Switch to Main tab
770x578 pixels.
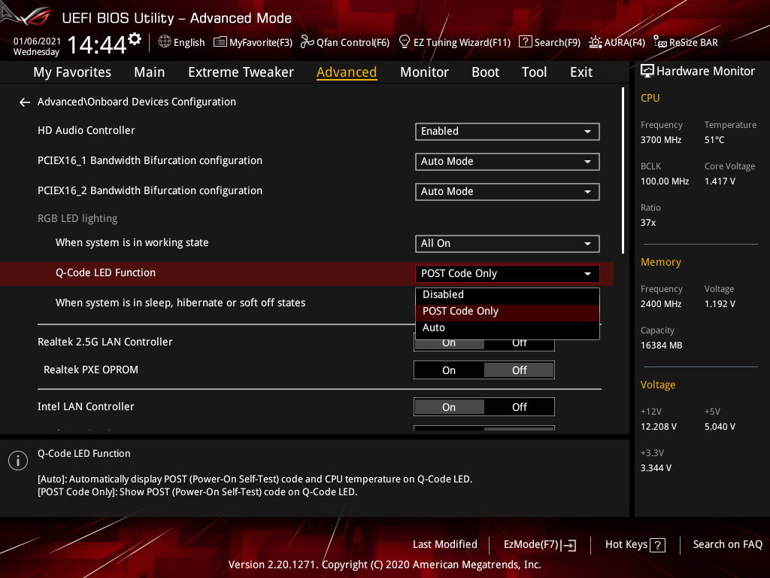[x=150, y=72]
